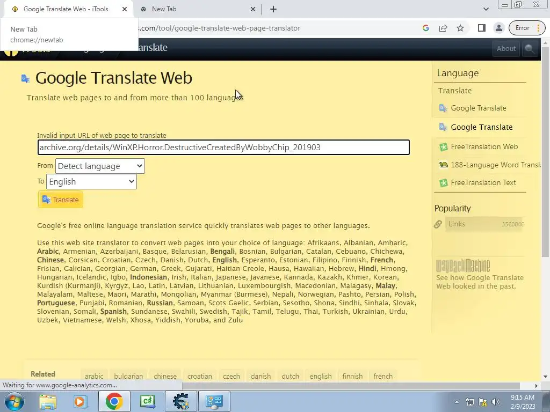The image size is (550, 412).
Task: Open the Windows Start menu
Action: tap(13, 401)
